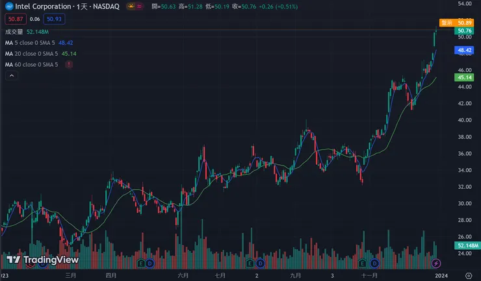Click the orange pre-market session icon
Viewport: 481px width, 281px height.
pos(131,6)
